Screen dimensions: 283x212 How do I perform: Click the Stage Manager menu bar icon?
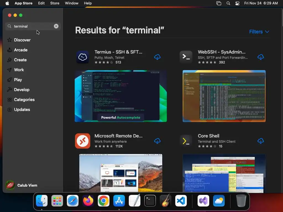[x=219, y=3]
